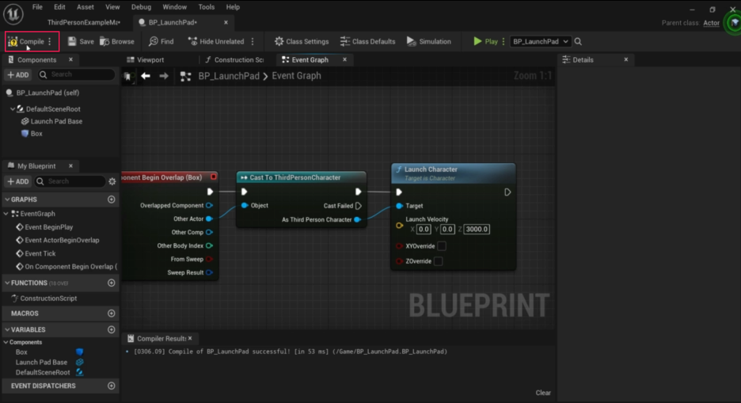
Task: Select Event ActorBeginOverlap entry
Action: pyautogui.click(x=57, y=241)
